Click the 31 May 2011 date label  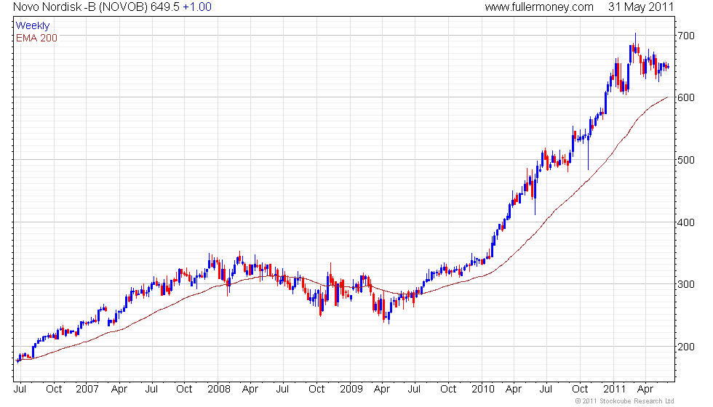[x=641, y=7]
